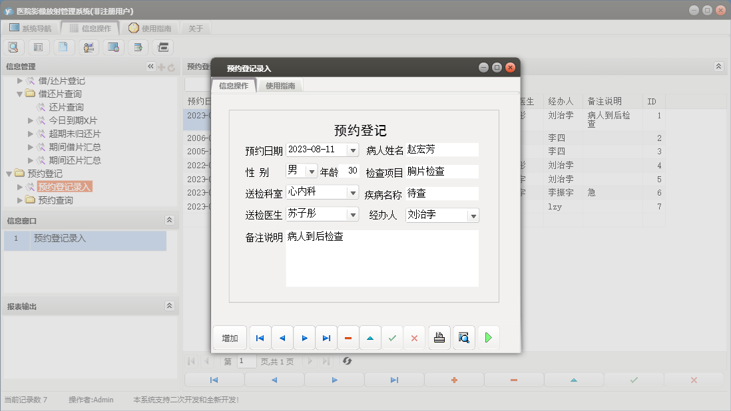The width and height of the screenshot is (731, 411).
Task: Click the document report icon in the toolbar
Action: pyautogui.click(x=63, y=47)
